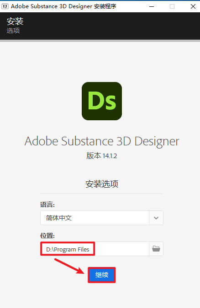Click the 语言: label
This screenshot has width=200, height=308.
(47, 205)
